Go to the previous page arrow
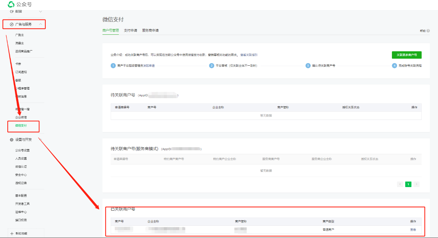The height and width of the screenshot is (238, 438). point(400,184)
